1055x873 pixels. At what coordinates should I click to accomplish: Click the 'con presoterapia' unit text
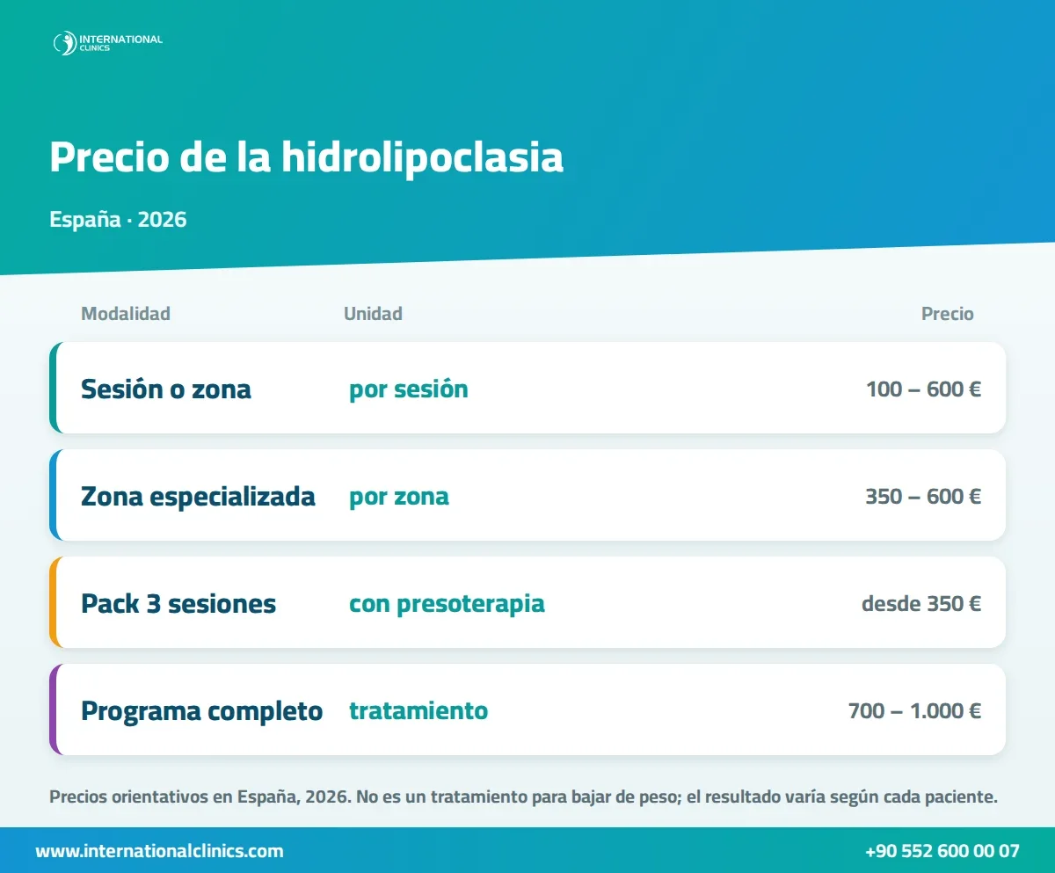coord(447,604)
